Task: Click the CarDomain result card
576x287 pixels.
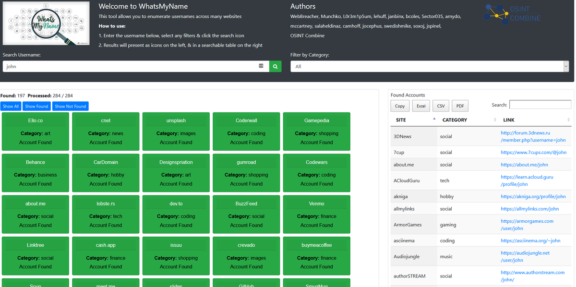Action: 106,173
